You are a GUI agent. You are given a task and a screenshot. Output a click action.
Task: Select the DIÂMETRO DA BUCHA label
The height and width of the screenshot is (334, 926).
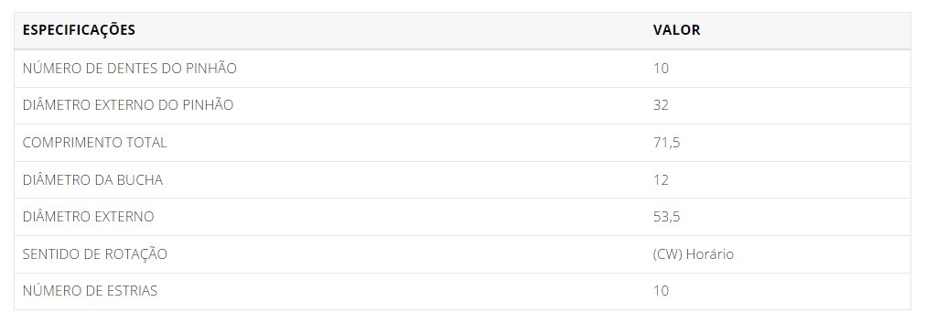pyautogui.click(x=92, y=180)
